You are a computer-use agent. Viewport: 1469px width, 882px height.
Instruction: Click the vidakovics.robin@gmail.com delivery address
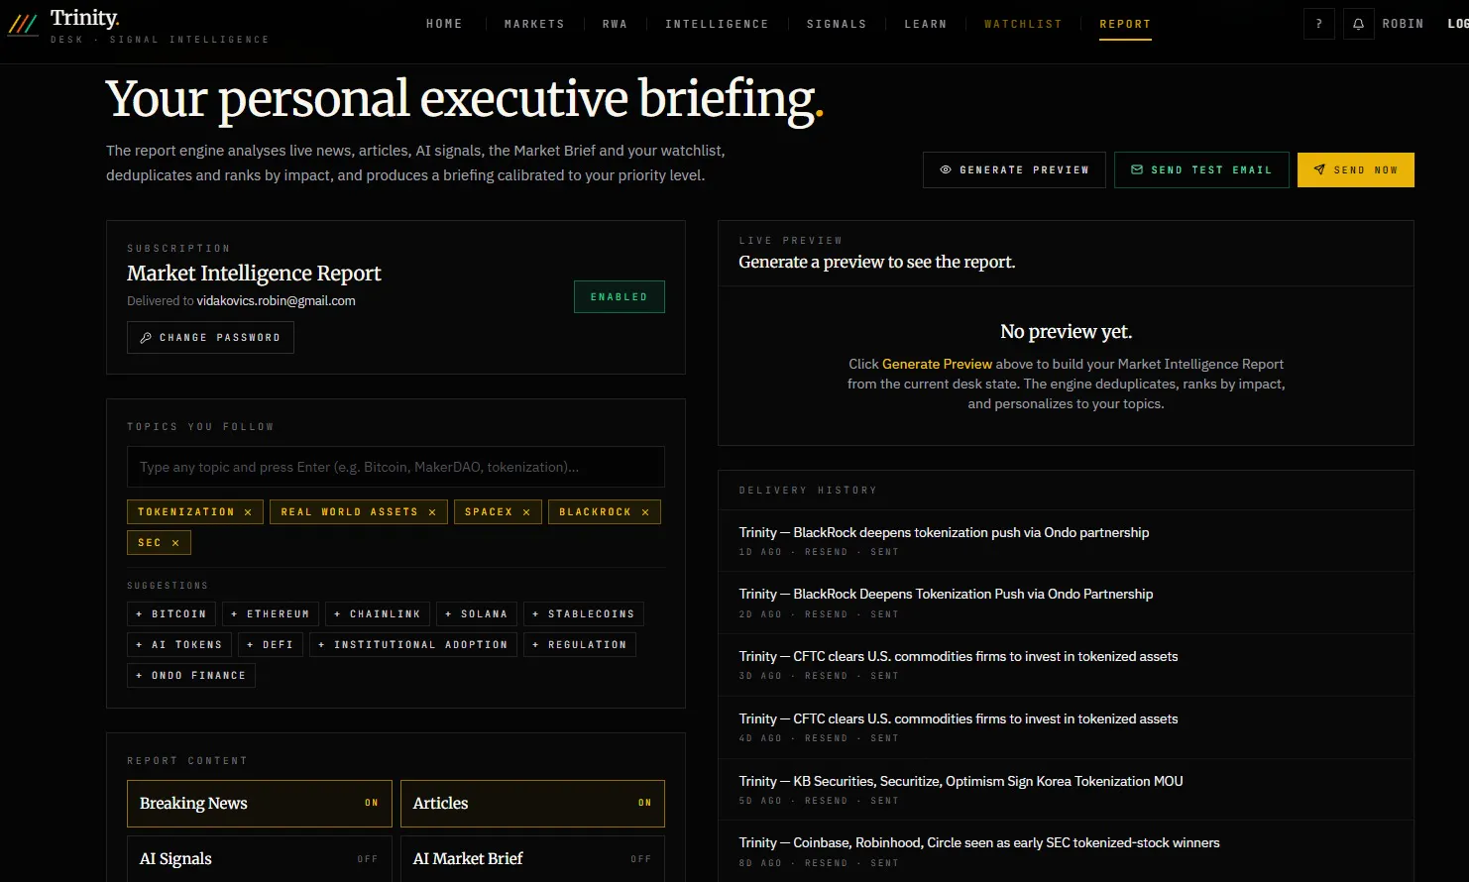click(x=276, y=301)
